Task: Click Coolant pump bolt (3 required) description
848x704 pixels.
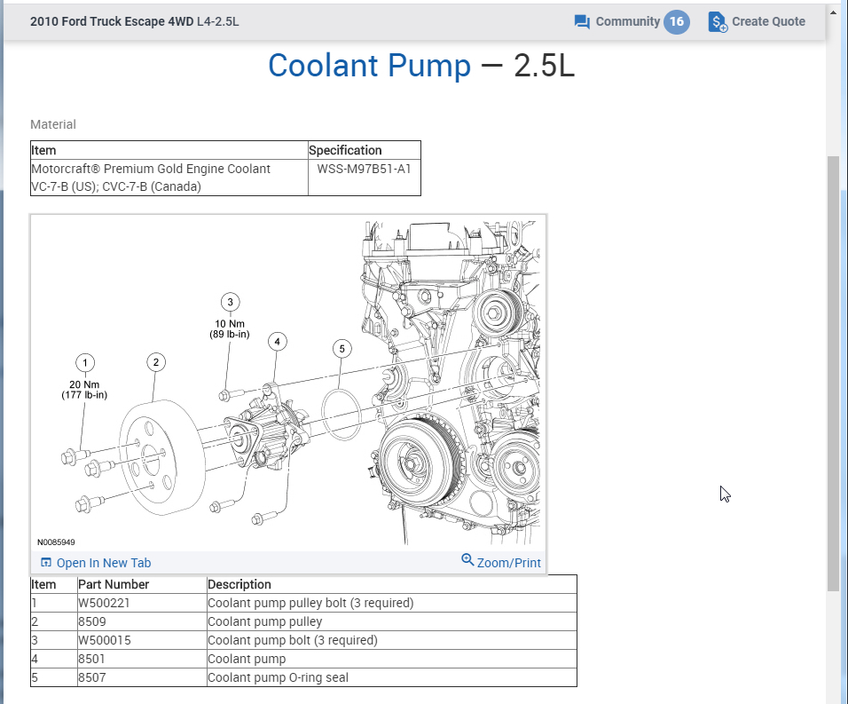Action: click(x=293, y=640)
